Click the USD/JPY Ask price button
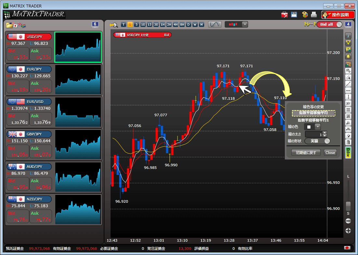The width and height of the screenshot is (358, 255). [41, 54]
